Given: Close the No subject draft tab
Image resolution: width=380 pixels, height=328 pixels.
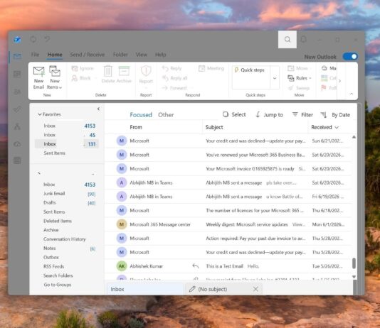Looking at the screenshot, I should tap(255, 289).
